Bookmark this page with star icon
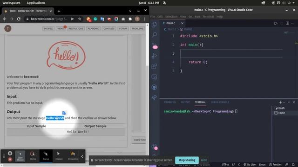Image resolution: width=298 pixels, height=167 pixels. [80, 19]
